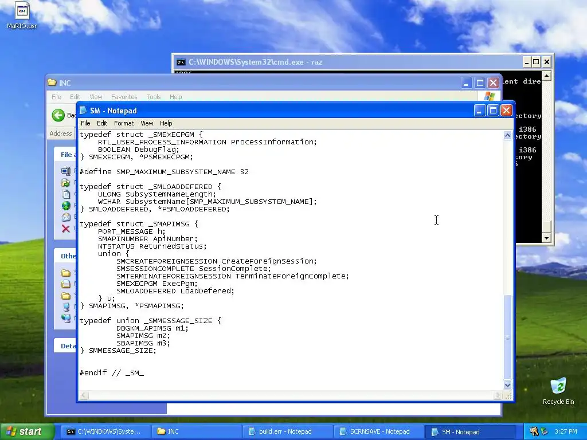Screen dimensions: 587x440
Task: Click text '#define SMP_MAXIMUM_SUBSYSTEM_NAME 32'
Action: pyautogui.click(x=164, y=172)
